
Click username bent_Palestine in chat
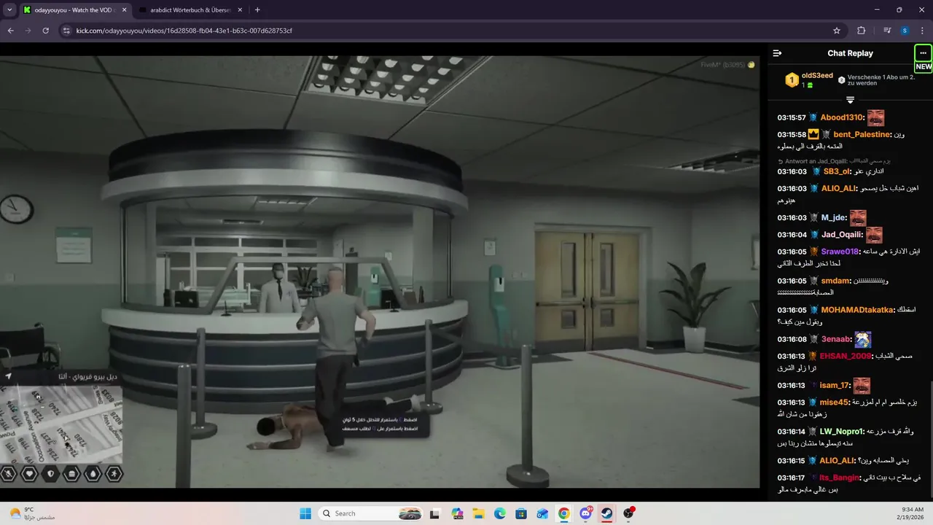click(x=862, y=134)
